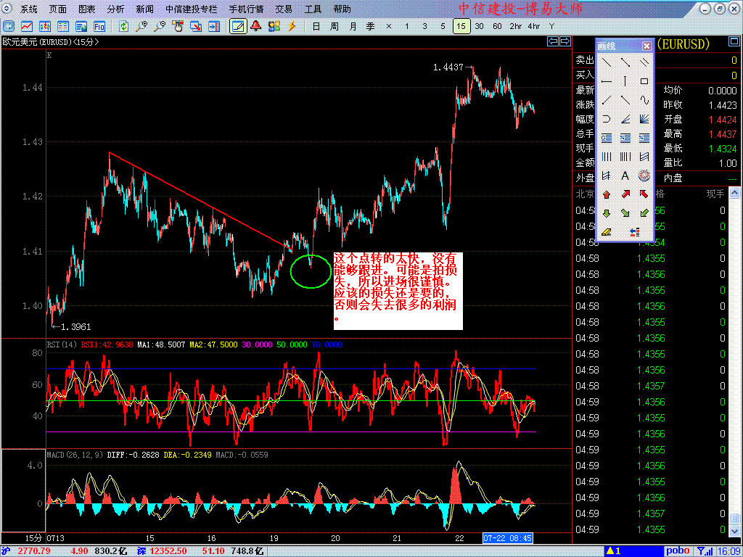The image size is (743, 557).
Task: Place a red up-right arrow marker
Action: (625, 194)
